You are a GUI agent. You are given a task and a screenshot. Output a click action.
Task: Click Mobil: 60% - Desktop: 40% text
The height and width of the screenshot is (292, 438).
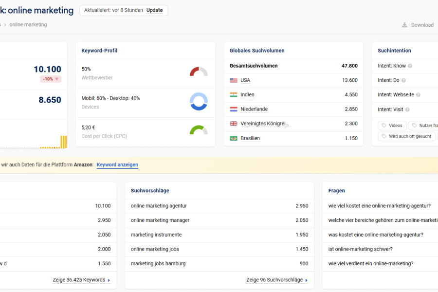pos(110,98)
